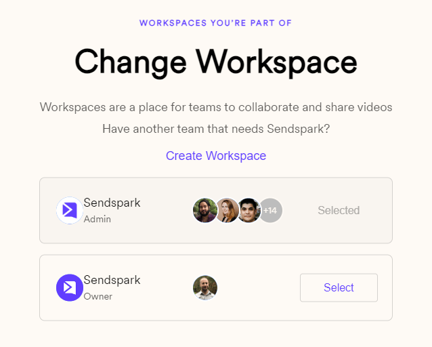Click the bearded man avatar in Admin workspace
The height and width of the screenshot is (347, 432).
coord(204,211)
